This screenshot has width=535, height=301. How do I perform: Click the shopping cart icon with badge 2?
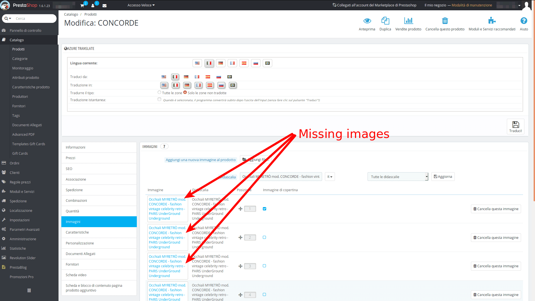pyautogui.click(x=82, y=5)
